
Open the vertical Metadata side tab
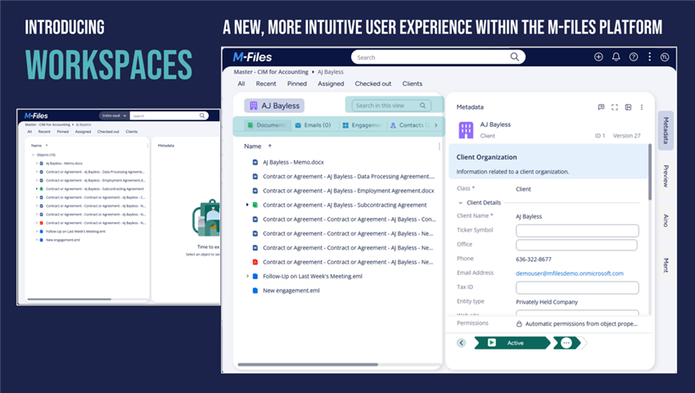tap(666, 130)
